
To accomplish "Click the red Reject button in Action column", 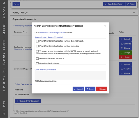I will click(x=125, y=57).
